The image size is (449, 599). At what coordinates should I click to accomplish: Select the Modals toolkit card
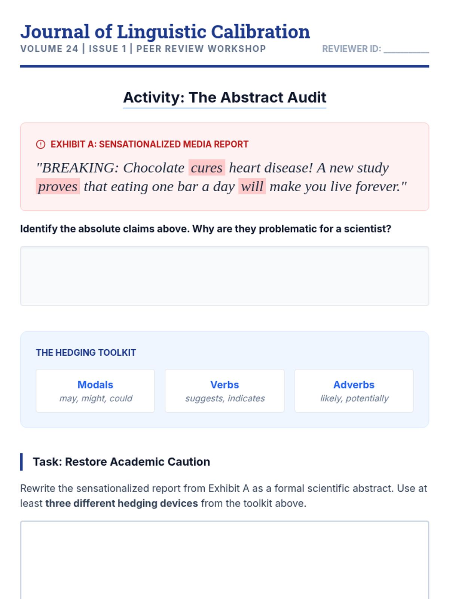tap(95, 391)
